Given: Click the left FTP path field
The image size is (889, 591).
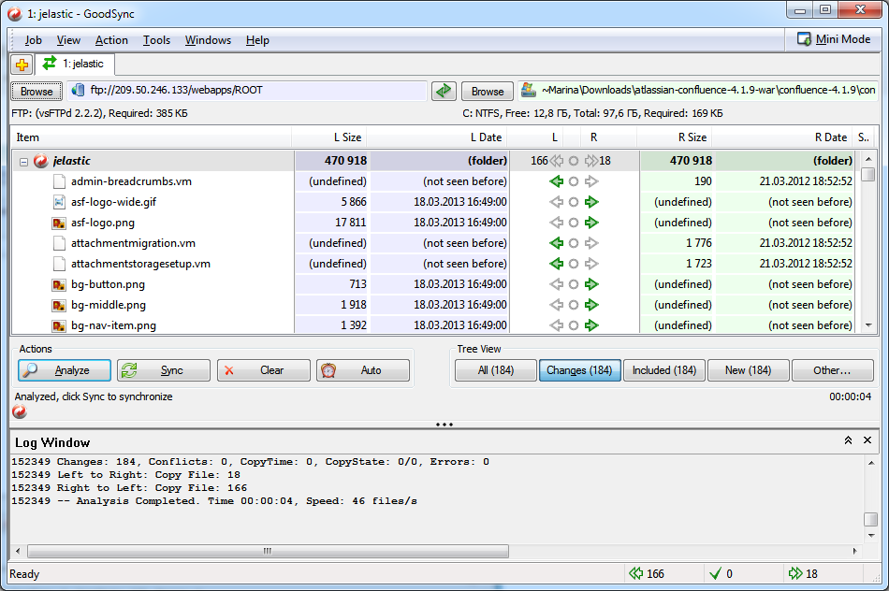Looking at the screenshot, I should 247,91.
